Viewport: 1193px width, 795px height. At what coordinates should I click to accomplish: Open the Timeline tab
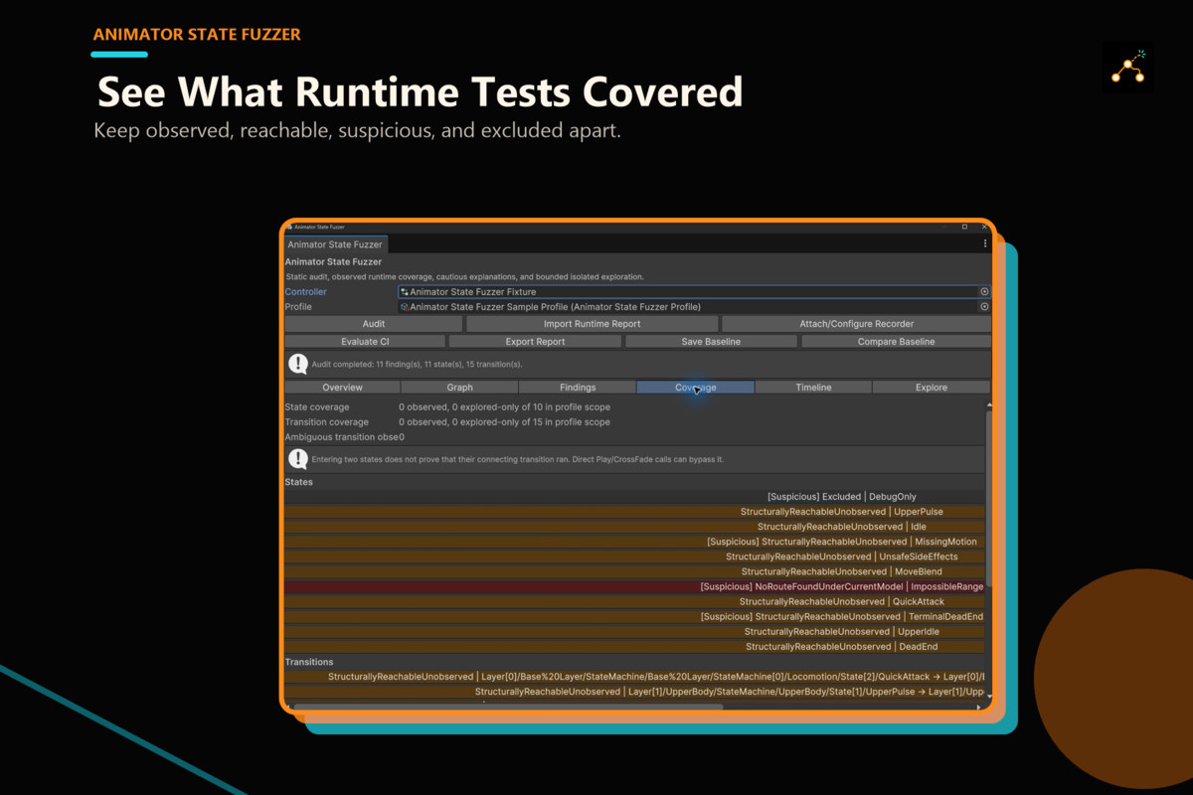coord(813,388)
